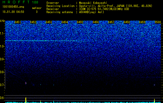Click the A504HB(yagi 4el) antenna text
The height and width of the screenshot is (103, 163).
click(x=91, y=12)
